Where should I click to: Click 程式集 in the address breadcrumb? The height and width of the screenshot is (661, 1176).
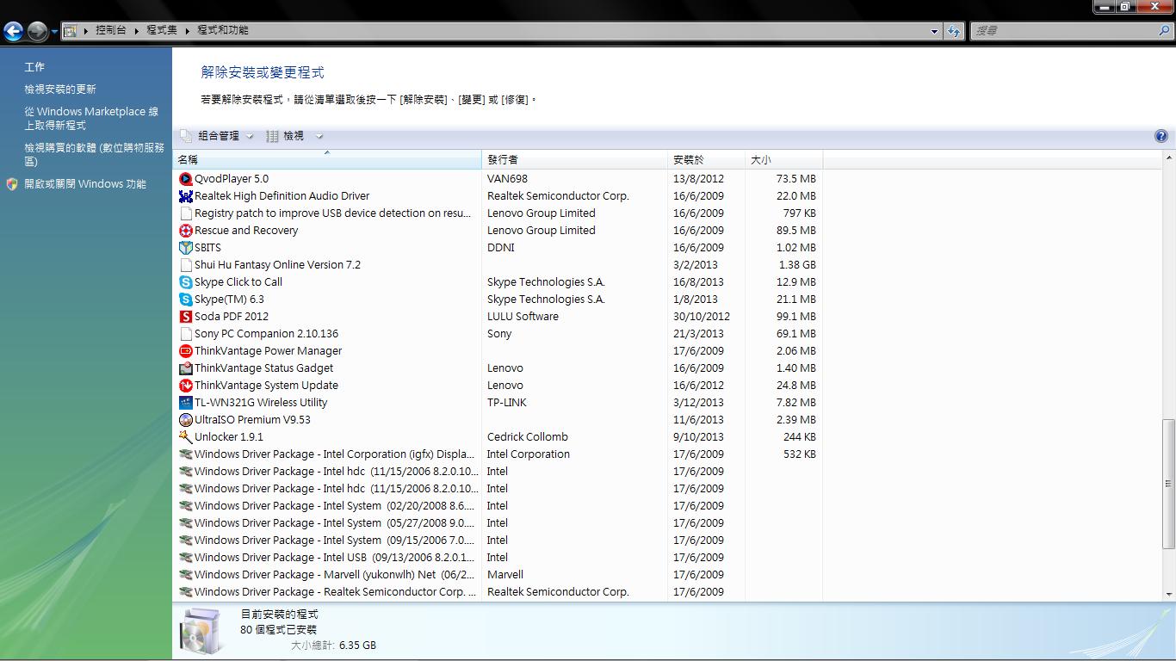point(162,30)
